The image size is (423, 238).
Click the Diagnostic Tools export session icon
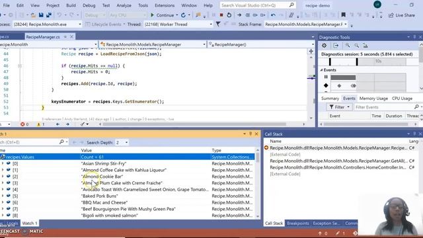click(336, 46)
